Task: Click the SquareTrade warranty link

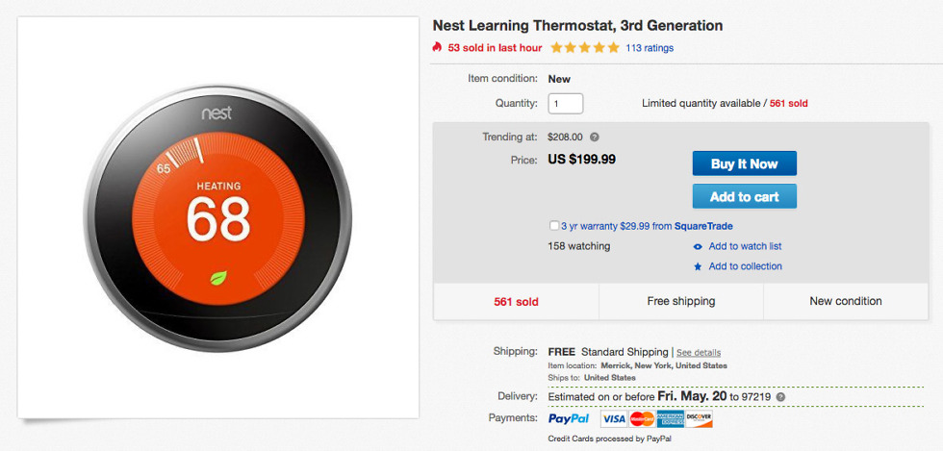Action: (701, 226)
